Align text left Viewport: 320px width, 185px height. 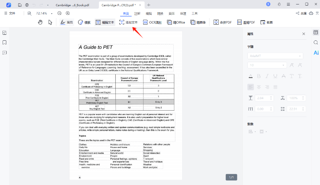coord(251,87)
